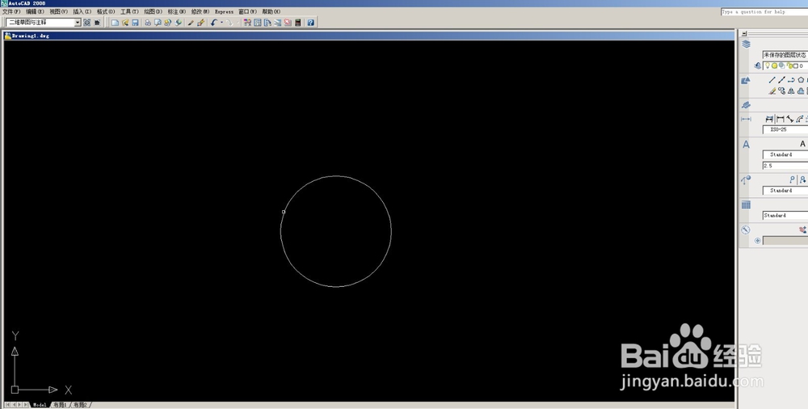Open the Undo history dropdown arrow
Screen dimensions: 808x409
tap(221, 23)
